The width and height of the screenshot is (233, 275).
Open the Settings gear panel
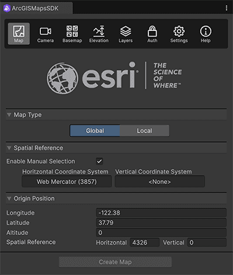pyautogui.click(x=179, y=34)
